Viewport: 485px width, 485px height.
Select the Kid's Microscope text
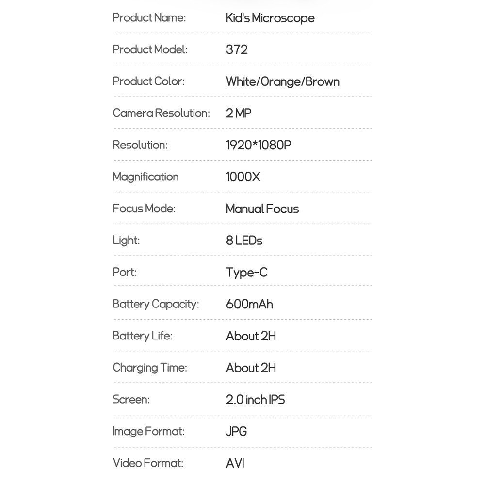270,18
